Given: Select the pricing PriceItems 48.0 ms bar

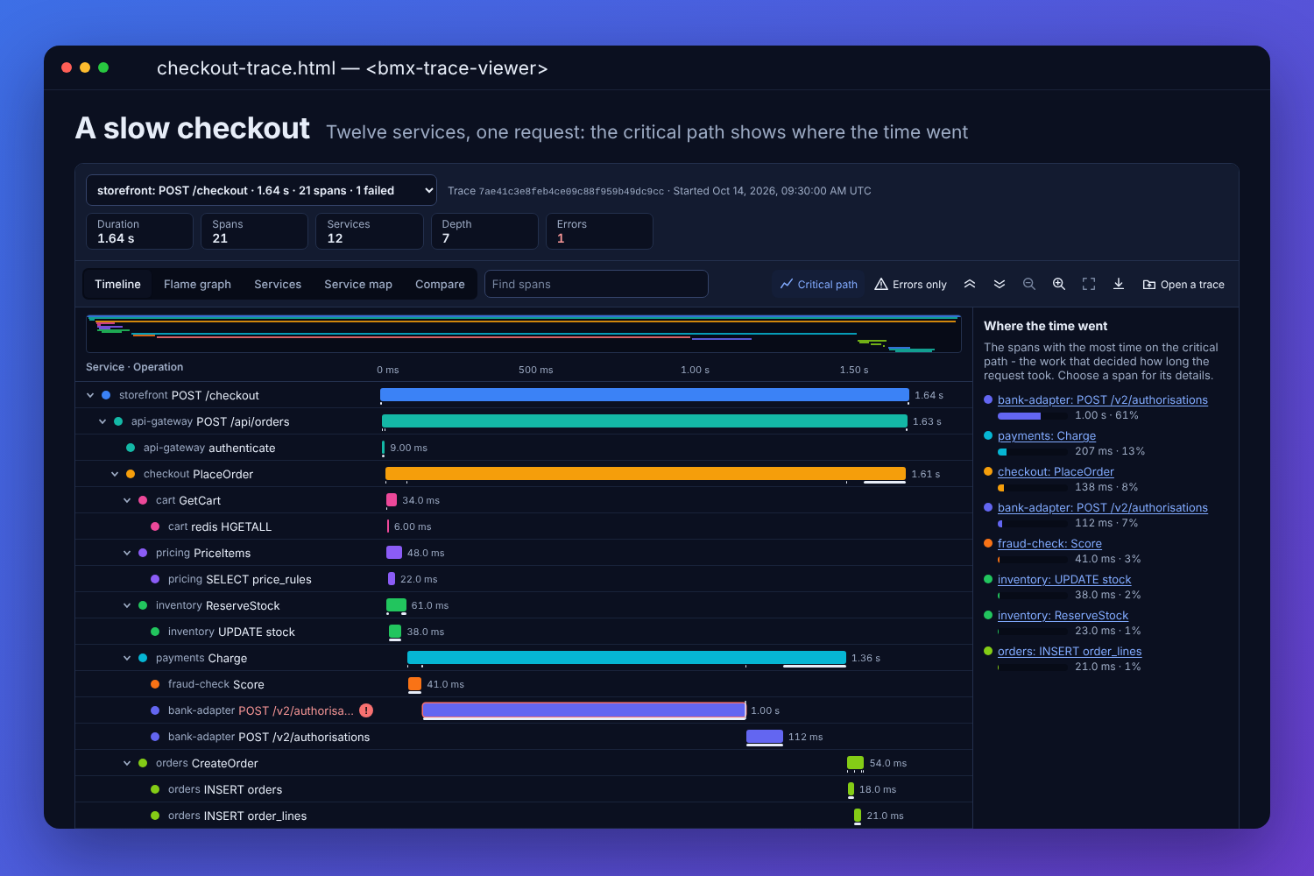Looking at the screenshot, I should click(x=394, y=553).
